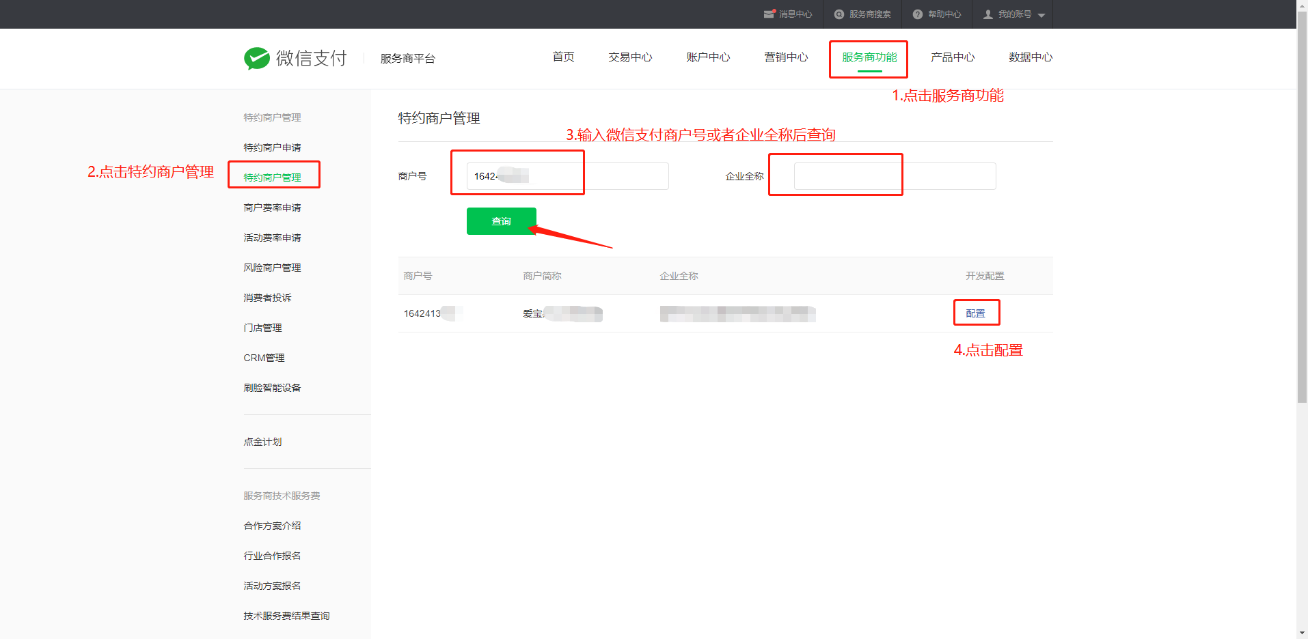Click the service provider search icon
This screenshot has width=1308, height=639.
tap(839, 14)
